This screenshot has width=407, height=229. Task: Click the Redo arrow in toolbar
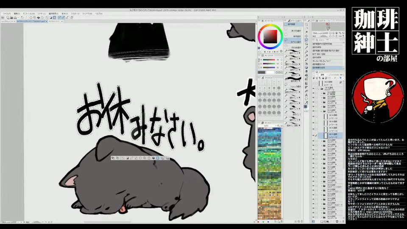(26, 18)
